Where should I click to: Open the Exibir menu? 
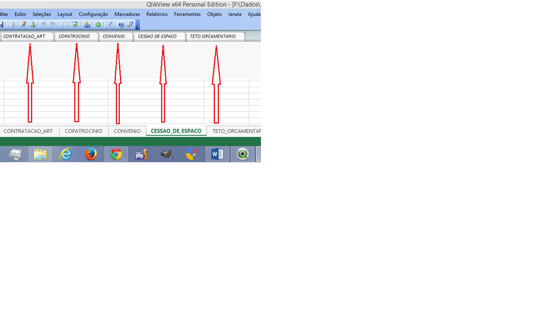click(20, 14)
